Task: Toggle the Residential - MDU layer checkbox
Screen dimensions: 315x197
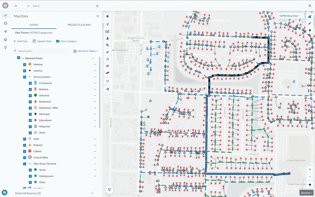Action: tap(30, 108)
